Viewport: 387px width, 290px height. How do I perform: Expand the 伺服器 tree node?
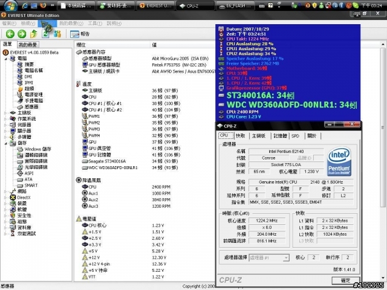5,125
